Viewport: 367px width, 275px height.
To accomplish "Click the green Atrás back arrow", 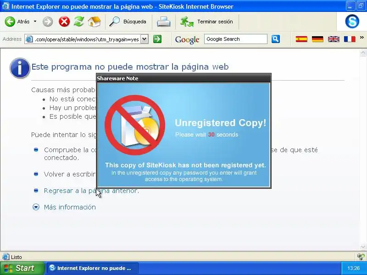I will (10, 22).
